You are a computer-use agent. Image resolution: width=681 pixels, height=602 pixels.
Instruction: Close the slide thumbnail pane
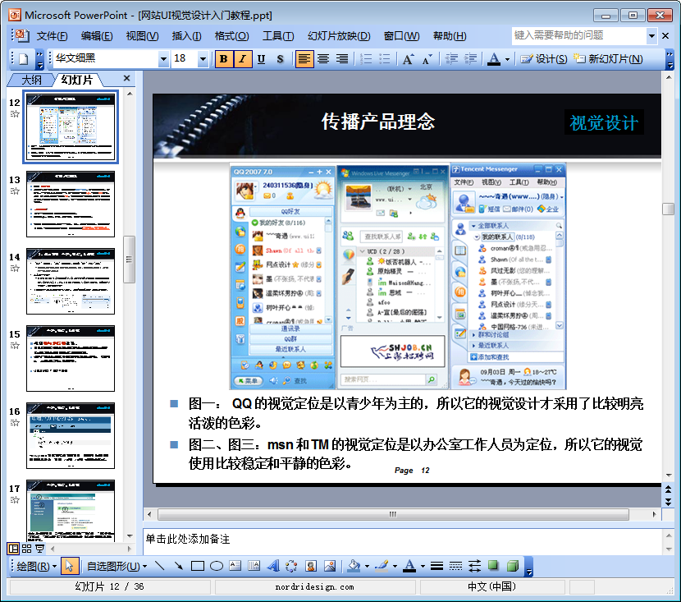pos(126,78)
